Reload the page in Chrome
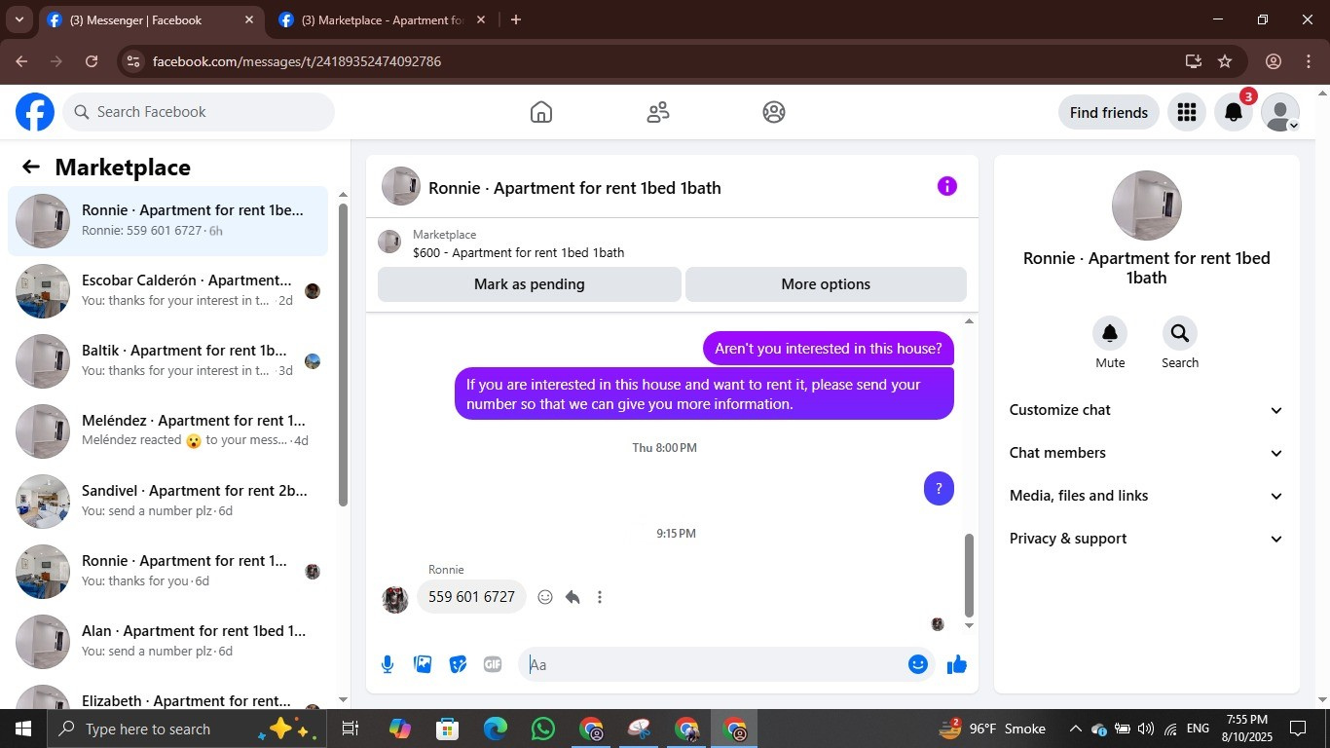This screenshot has height=748, width=1330. tap(92, 61)
